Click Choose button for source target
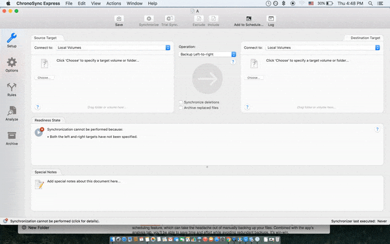 [44, 77]
